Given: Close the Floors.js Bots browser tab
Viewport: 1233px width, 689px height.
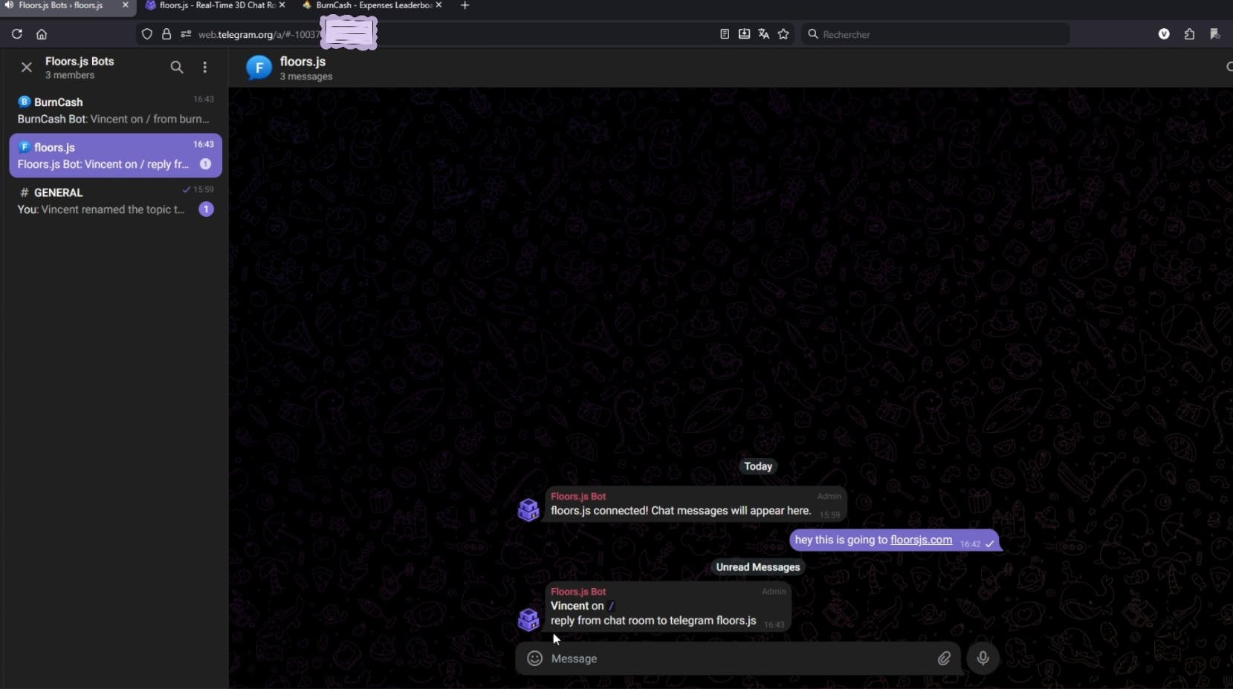Looking at the screenshot, I should (125, 5).
